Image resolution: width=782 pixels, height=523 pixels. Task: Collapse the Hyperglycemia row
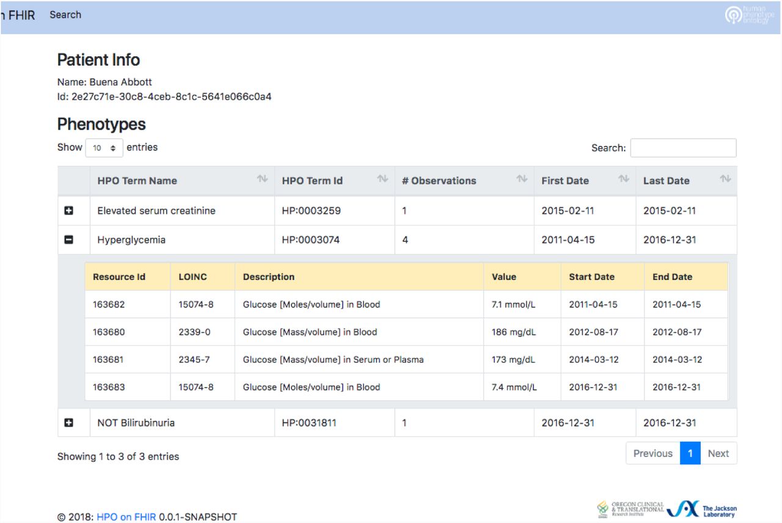(x=68, y=240)
